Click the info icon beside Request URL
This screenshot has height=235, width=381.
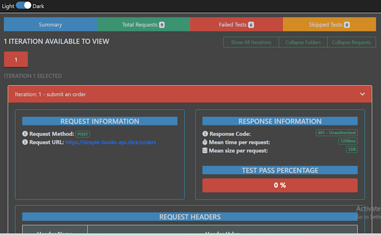pyautogui.click(x=25, y=142)
